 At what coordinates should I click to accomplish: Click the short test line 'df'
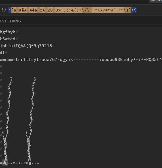tap(2, 53)
